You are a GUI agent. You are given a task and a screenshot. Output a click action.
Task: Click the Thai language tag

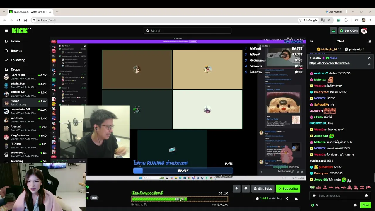pyautogui.click(x=94, y=198)
